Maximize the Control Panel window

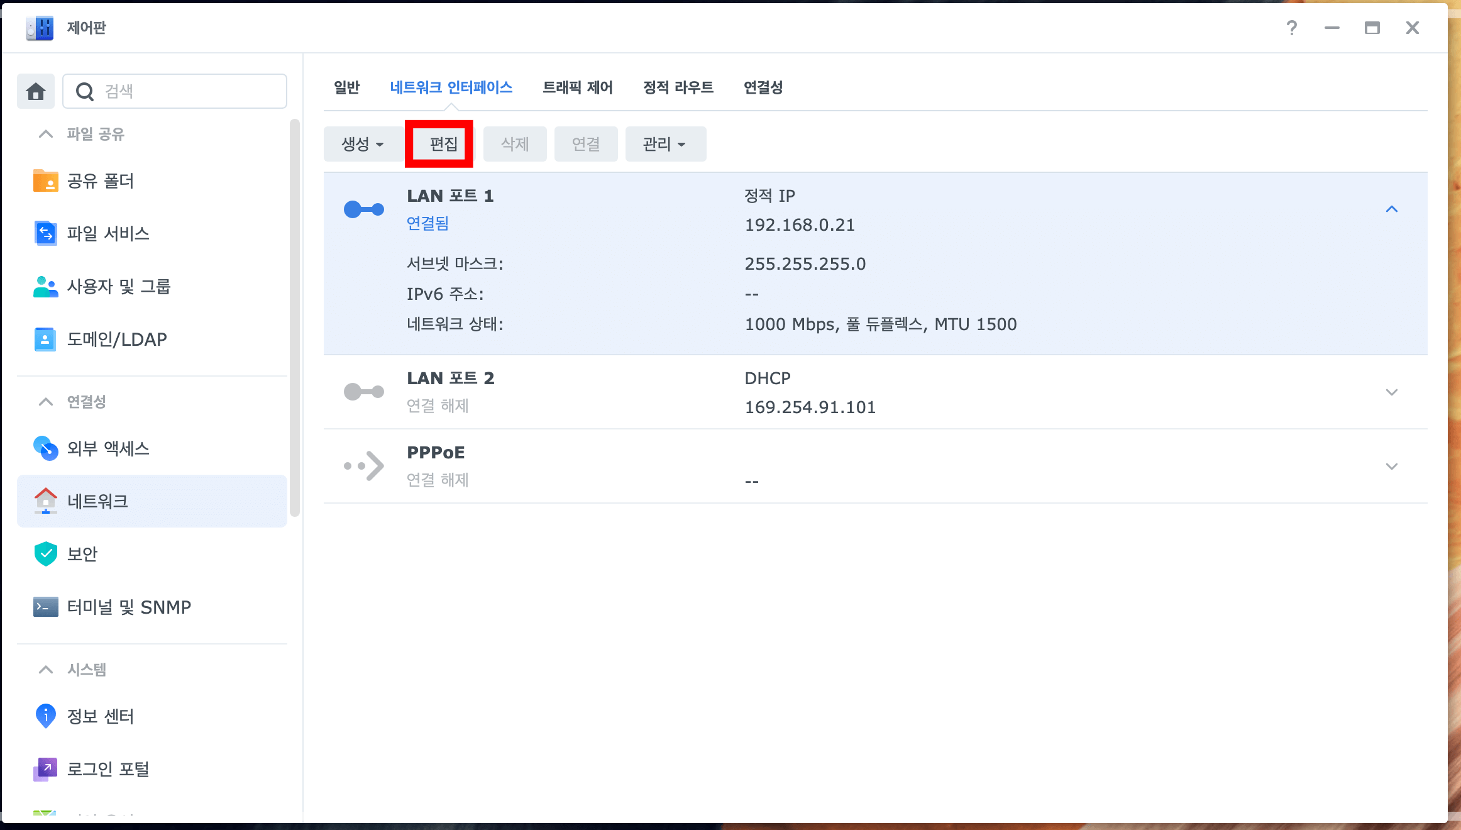(1372, 28)
